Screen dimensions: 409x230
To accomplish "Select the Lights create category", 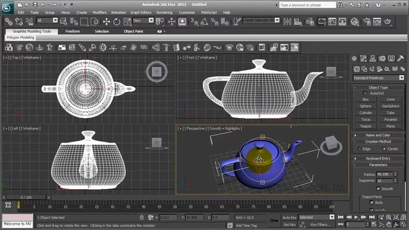I will 372,69.
